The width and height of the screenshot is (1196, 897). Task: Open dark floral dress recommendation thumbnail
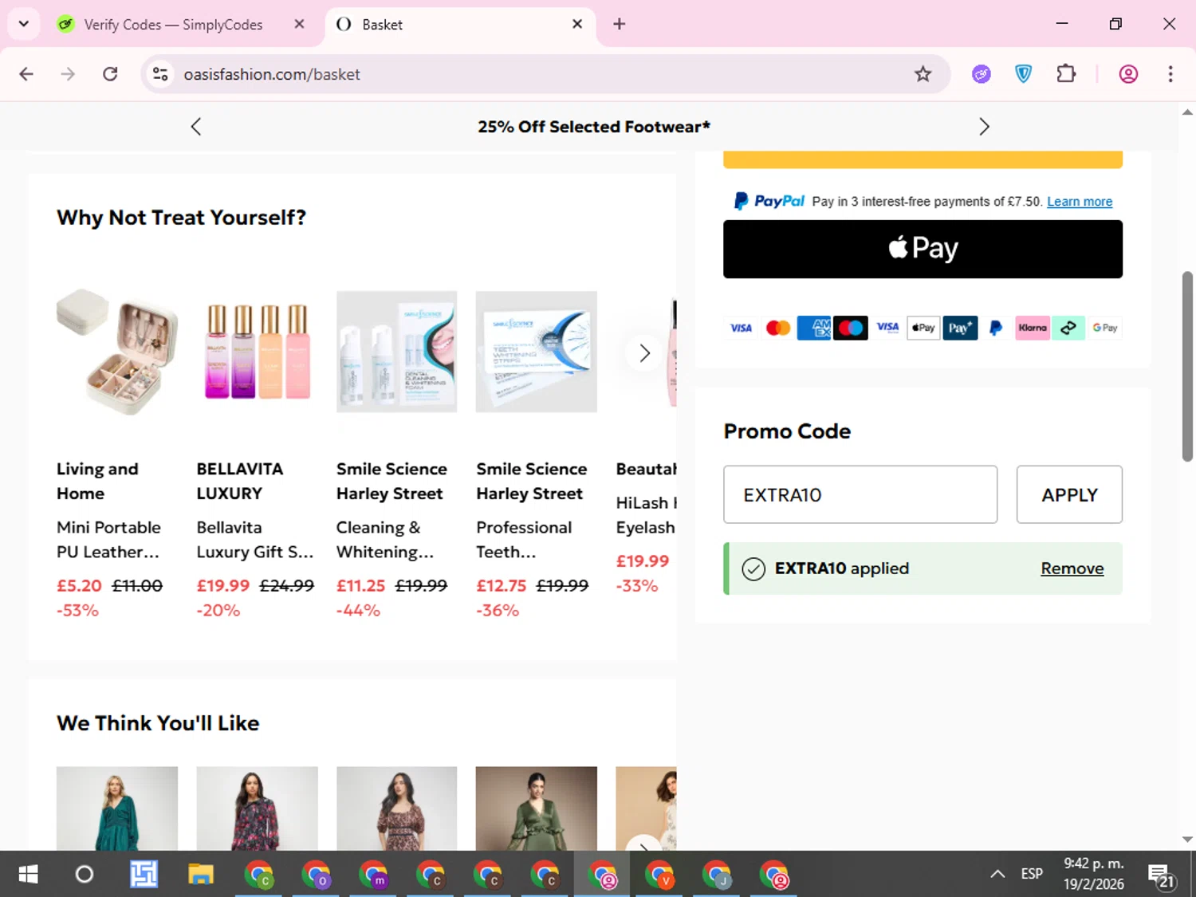click(x=257, y=808)
